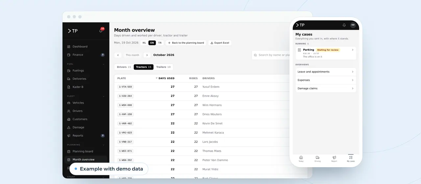Click the Kader B icon
Screen dimensions: 421x184
coord(69,87)
